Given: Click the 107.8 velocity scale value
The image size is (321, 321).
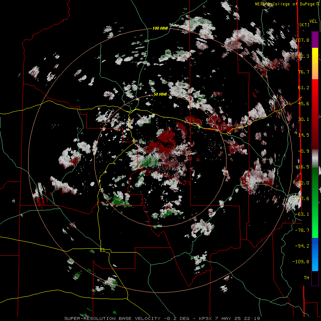Looking at the screenshot, I should tap(302, 40).
